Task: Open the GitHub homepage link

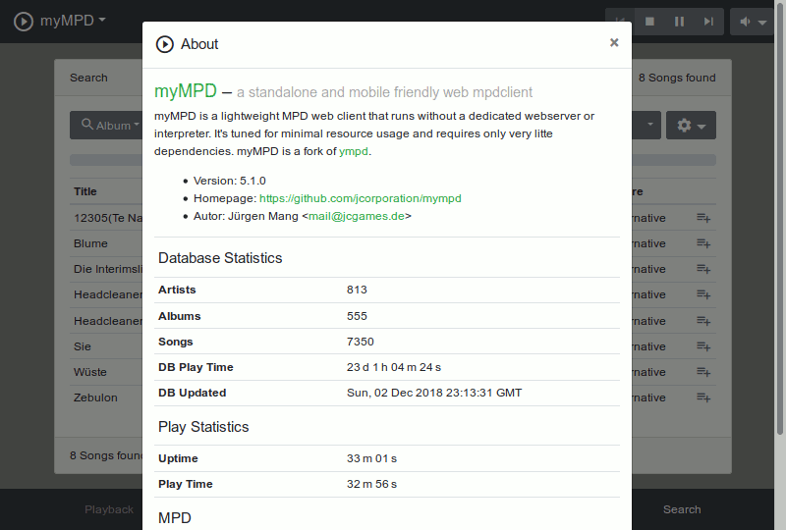Action: tap(360, 198)
